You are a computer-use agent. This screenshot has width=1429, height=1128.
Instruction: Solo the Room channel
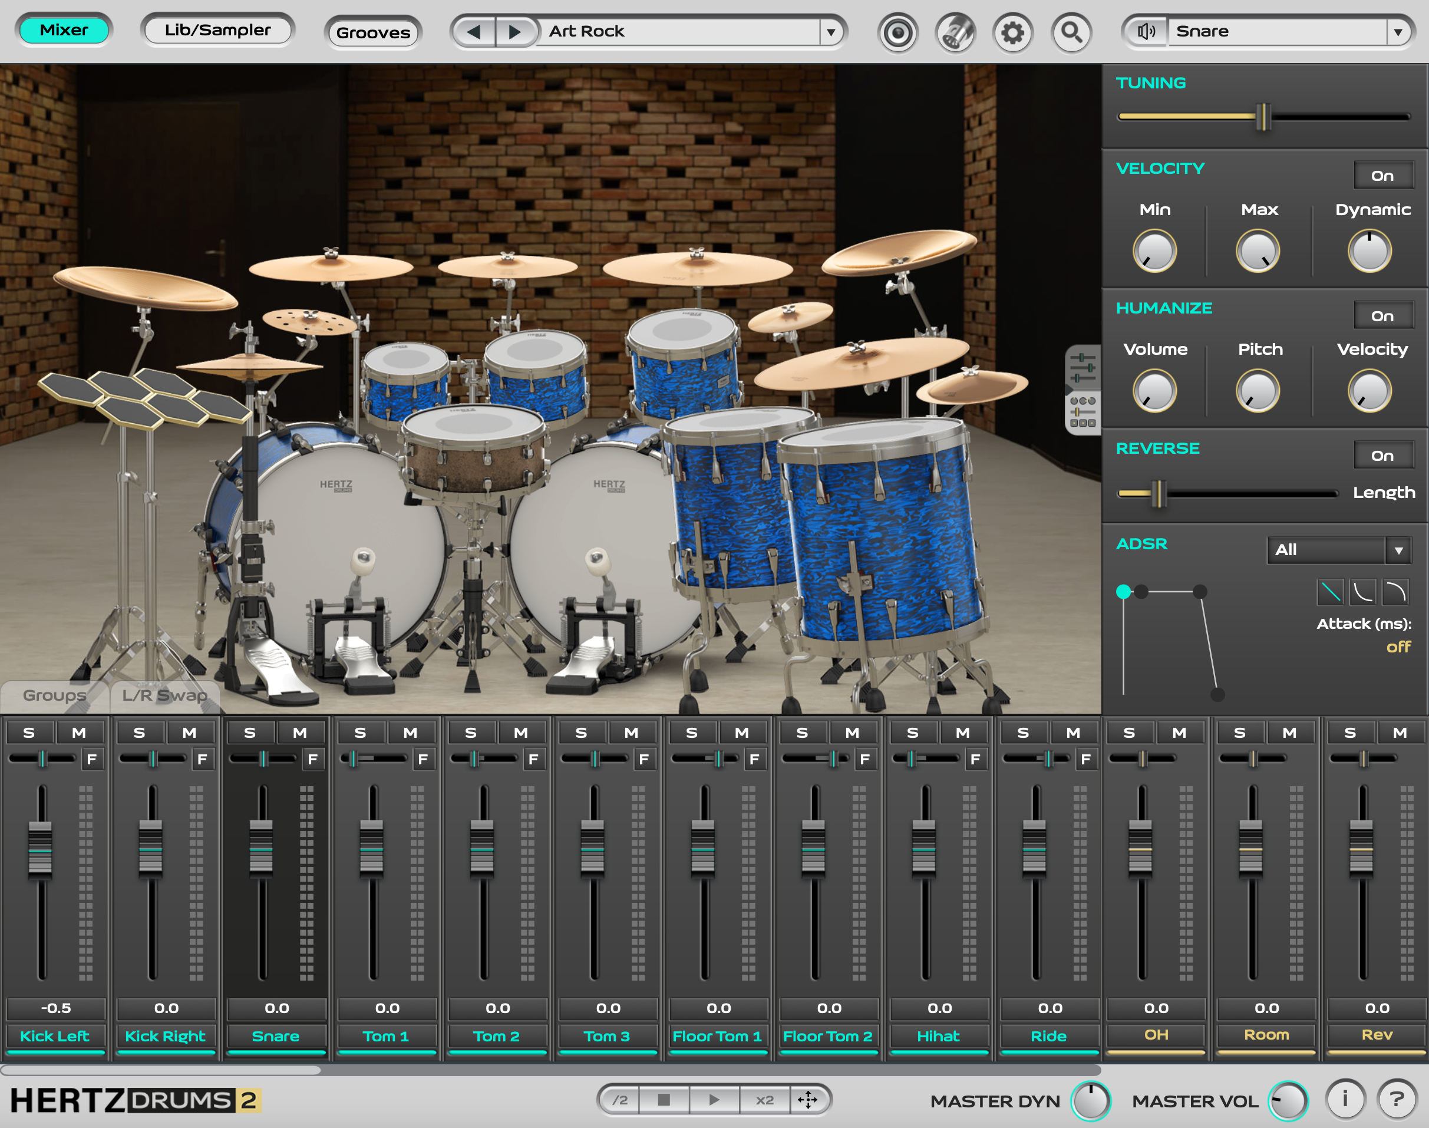[x=1240, y=733]
